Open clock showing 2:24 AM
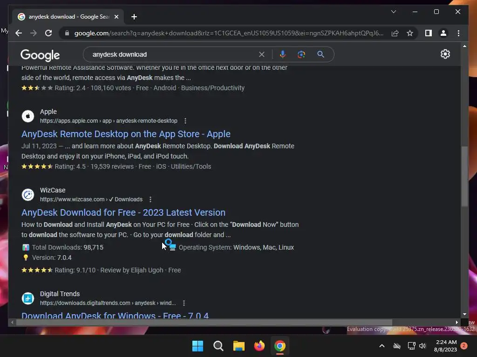This screenshot has width=477, height=357. click(x=446, y=346)
